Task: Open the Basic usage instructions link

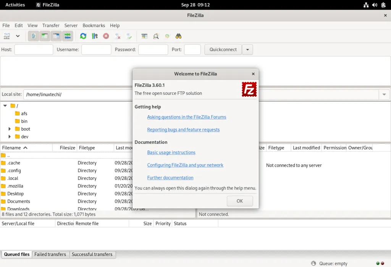Action: (171, 152)
